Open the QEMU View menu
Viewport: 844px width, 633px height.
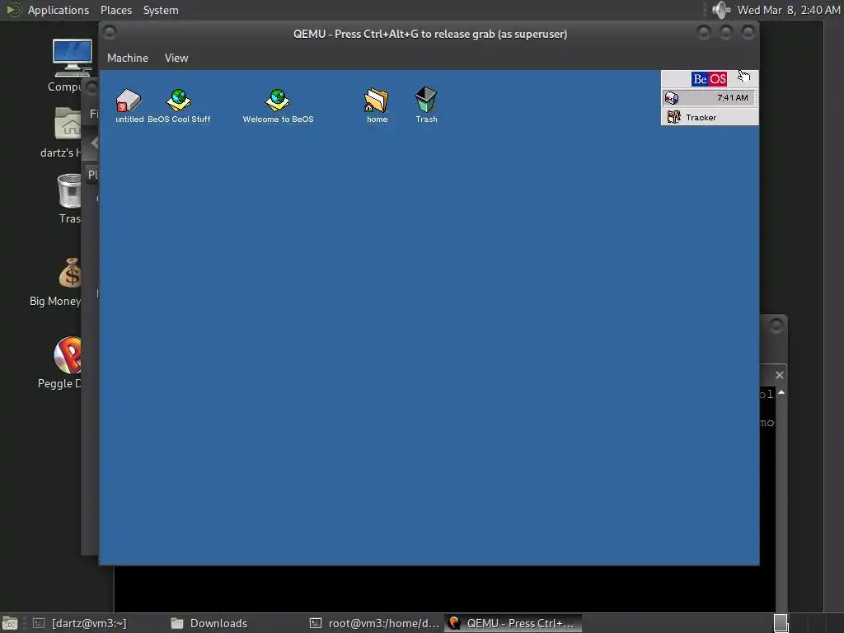[x=176, y=59]
